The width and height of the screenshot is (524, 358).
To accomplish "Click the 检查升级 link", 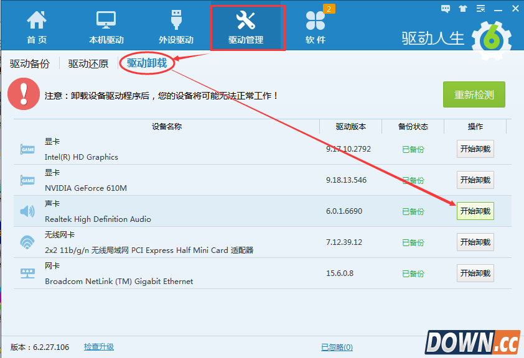I will pyautogui.click(x=99, y=347).
